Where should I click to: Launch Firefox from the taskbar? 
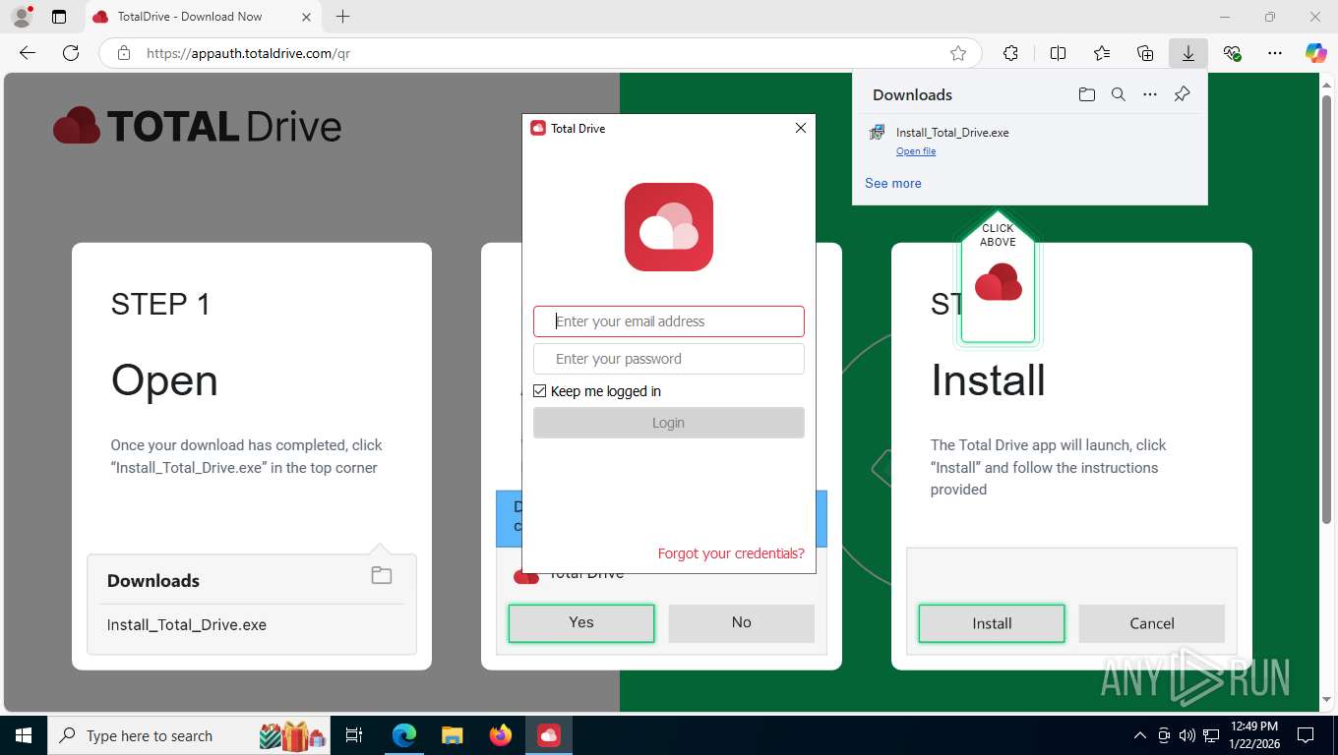[501, 735]
